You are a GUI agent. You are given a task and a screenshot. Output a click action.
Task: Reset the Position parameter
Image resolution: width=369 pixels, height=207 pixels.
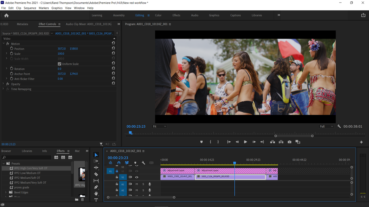tap(113, 49)
